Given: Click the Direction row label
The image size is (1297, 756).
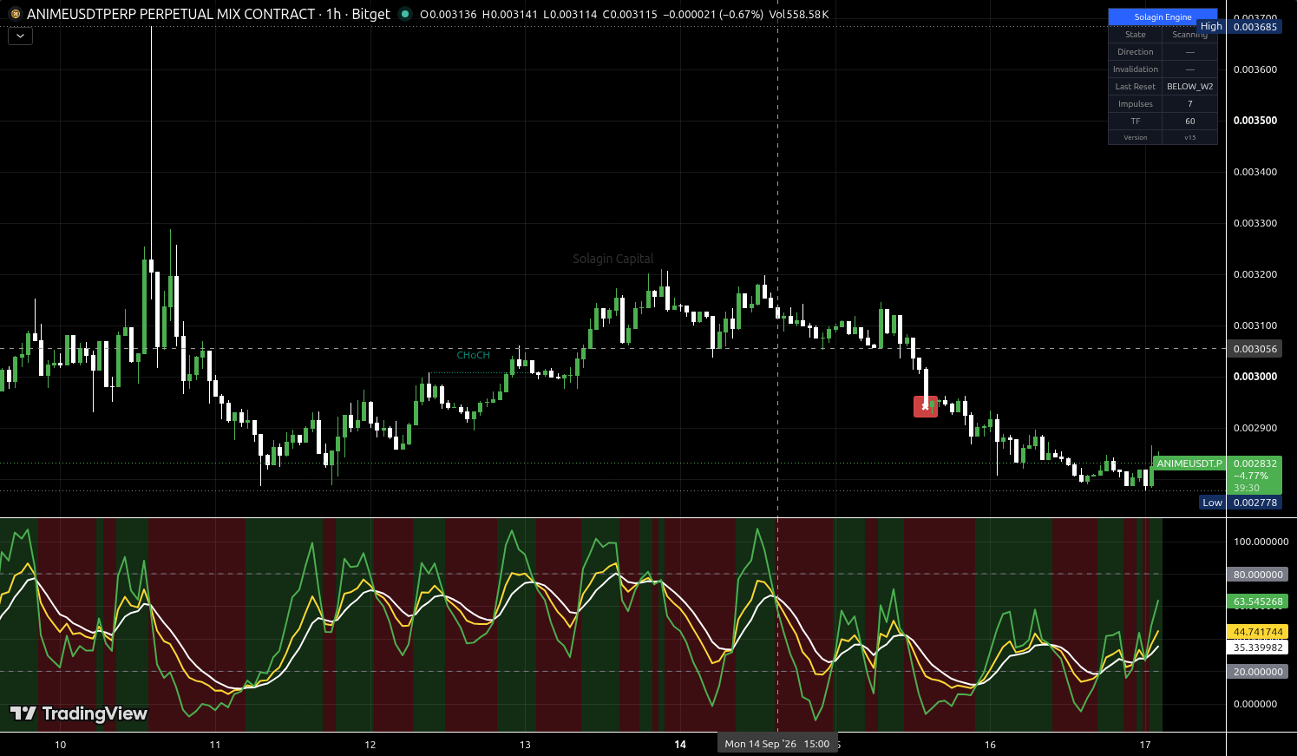Looking at the screenshot, I should point(1135,52).
